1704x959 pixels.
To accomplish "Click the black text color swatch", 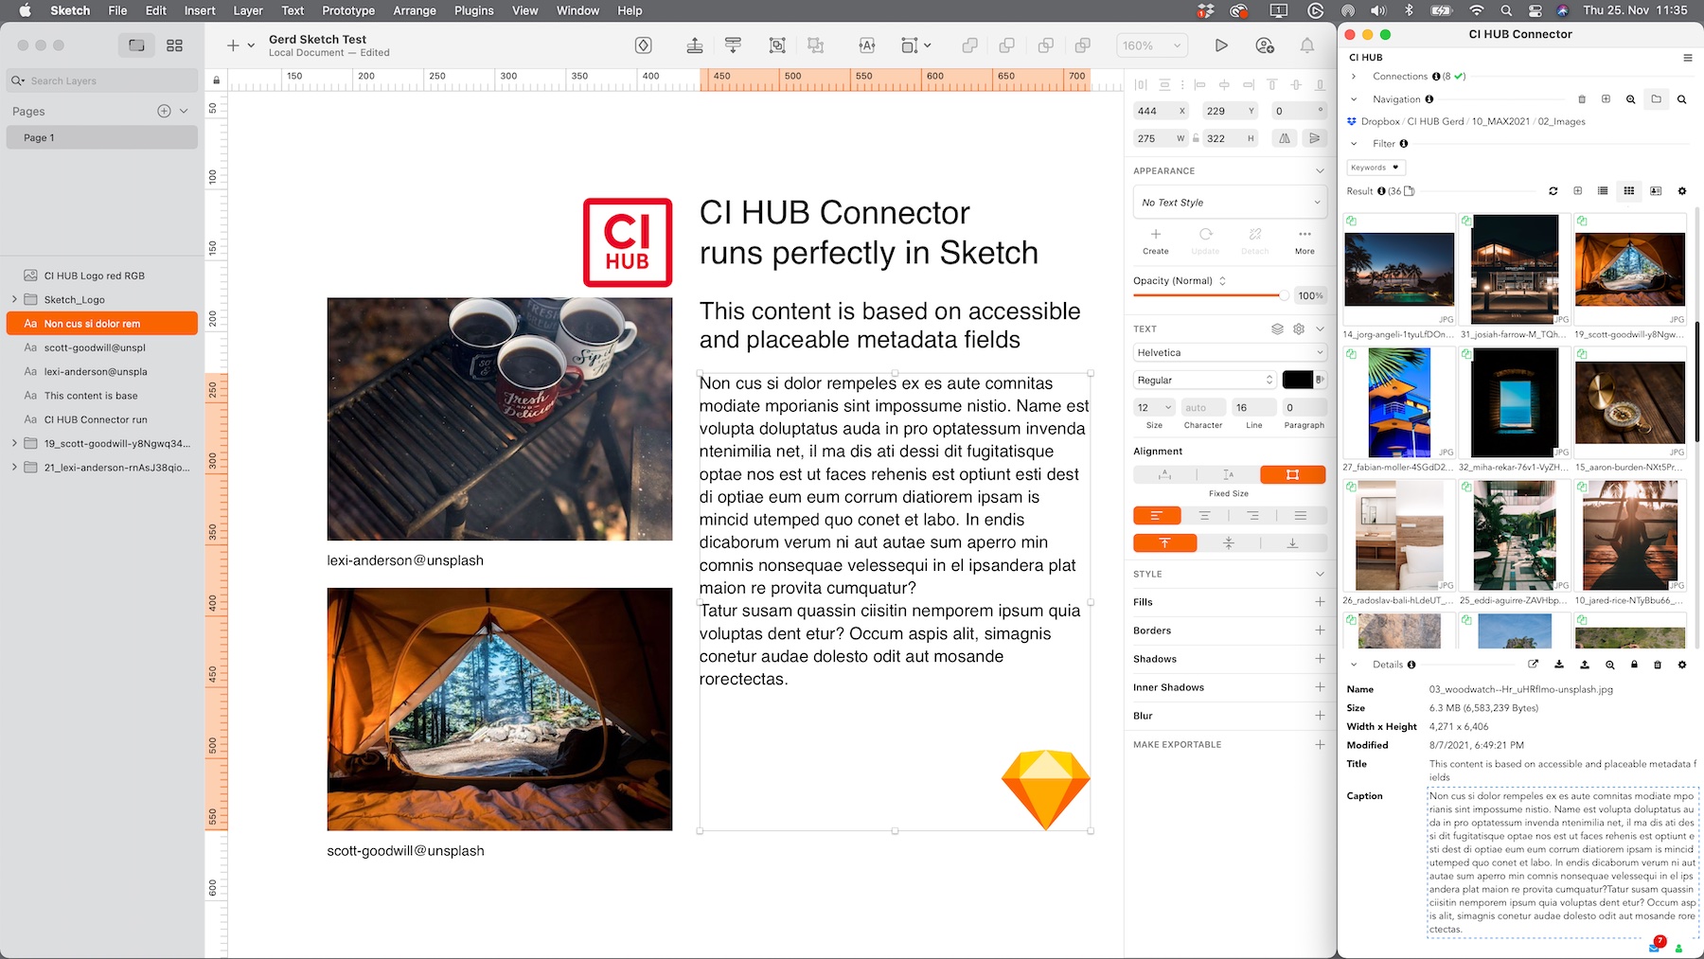I will (1297, 380).
